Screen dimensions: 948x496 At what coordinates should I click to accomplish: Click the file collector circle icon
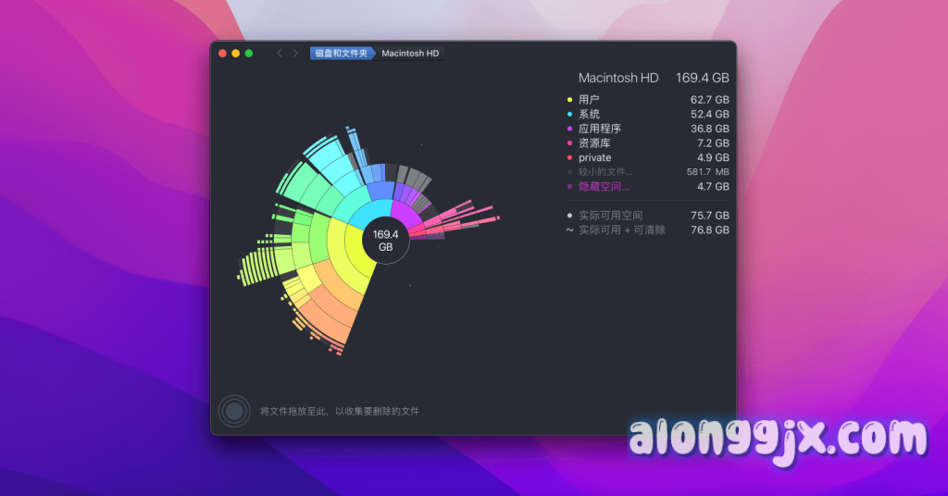pyautogui.click(x=234, y=411)
